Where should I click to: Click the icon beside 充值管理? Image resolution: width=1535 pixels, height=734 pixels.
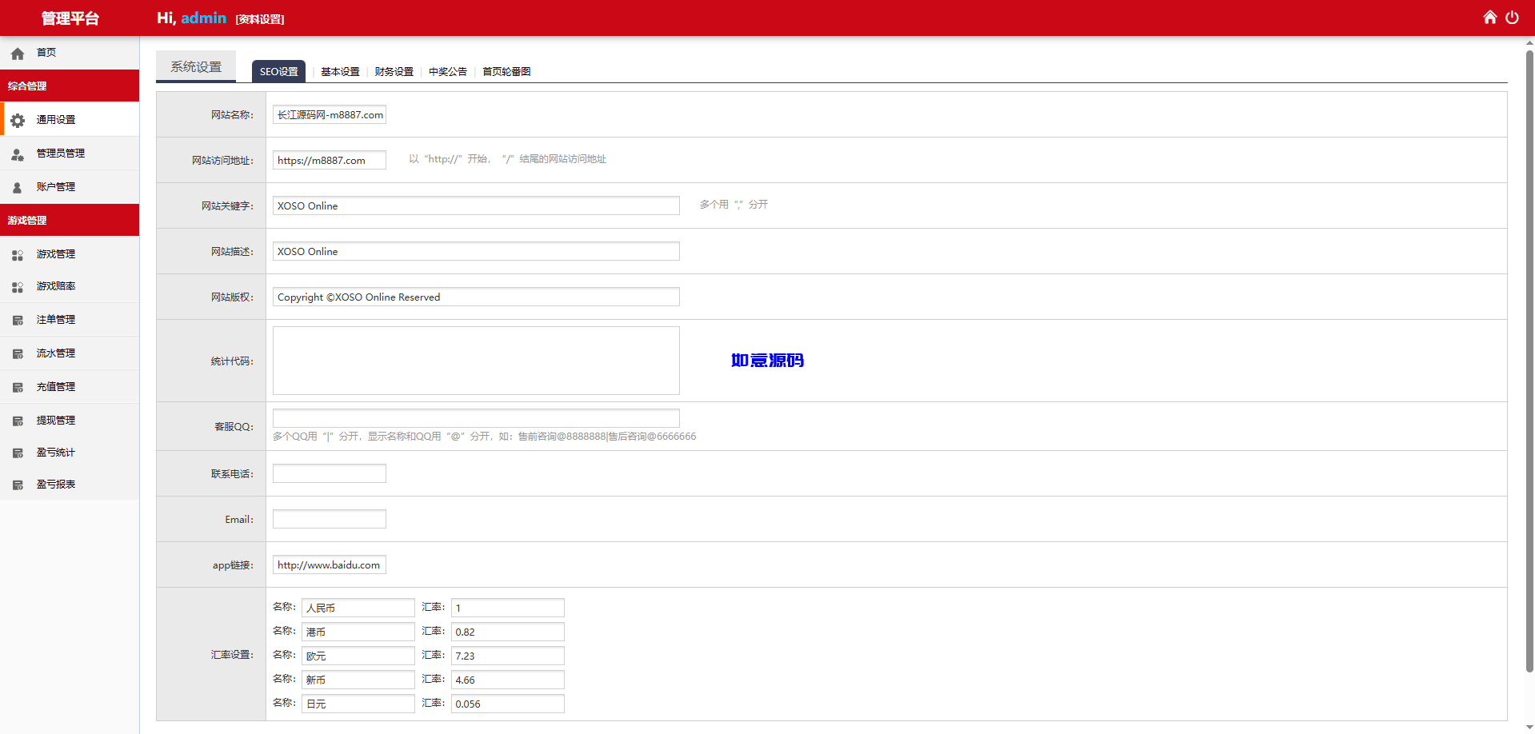[18, 388]
